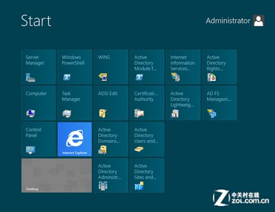The image size is (275, 212).
Task: Open the Computer tile
Action: (38, 103)
